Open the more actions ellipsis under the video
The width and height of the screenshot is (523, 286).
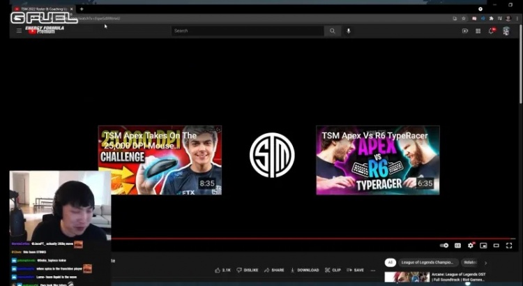point(373,271)
